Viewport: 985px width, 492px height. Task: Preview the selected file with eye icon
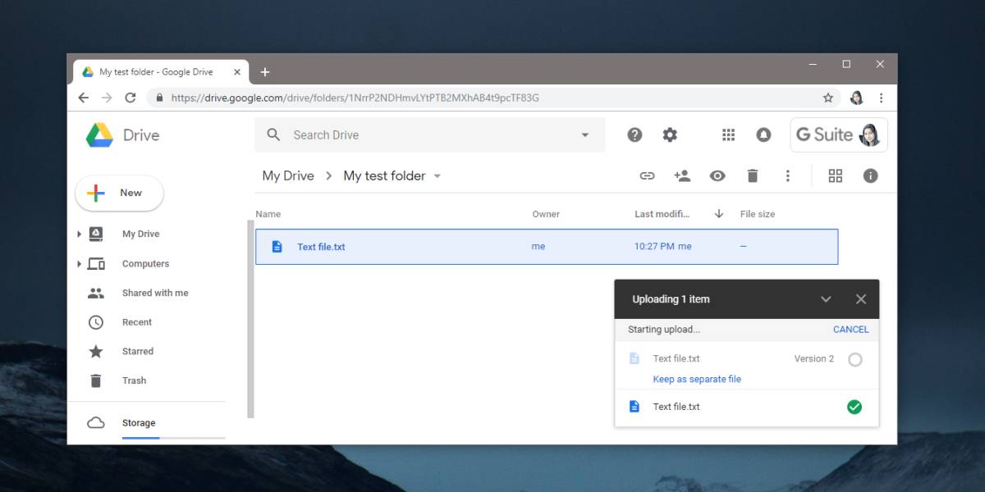[717, 175]
